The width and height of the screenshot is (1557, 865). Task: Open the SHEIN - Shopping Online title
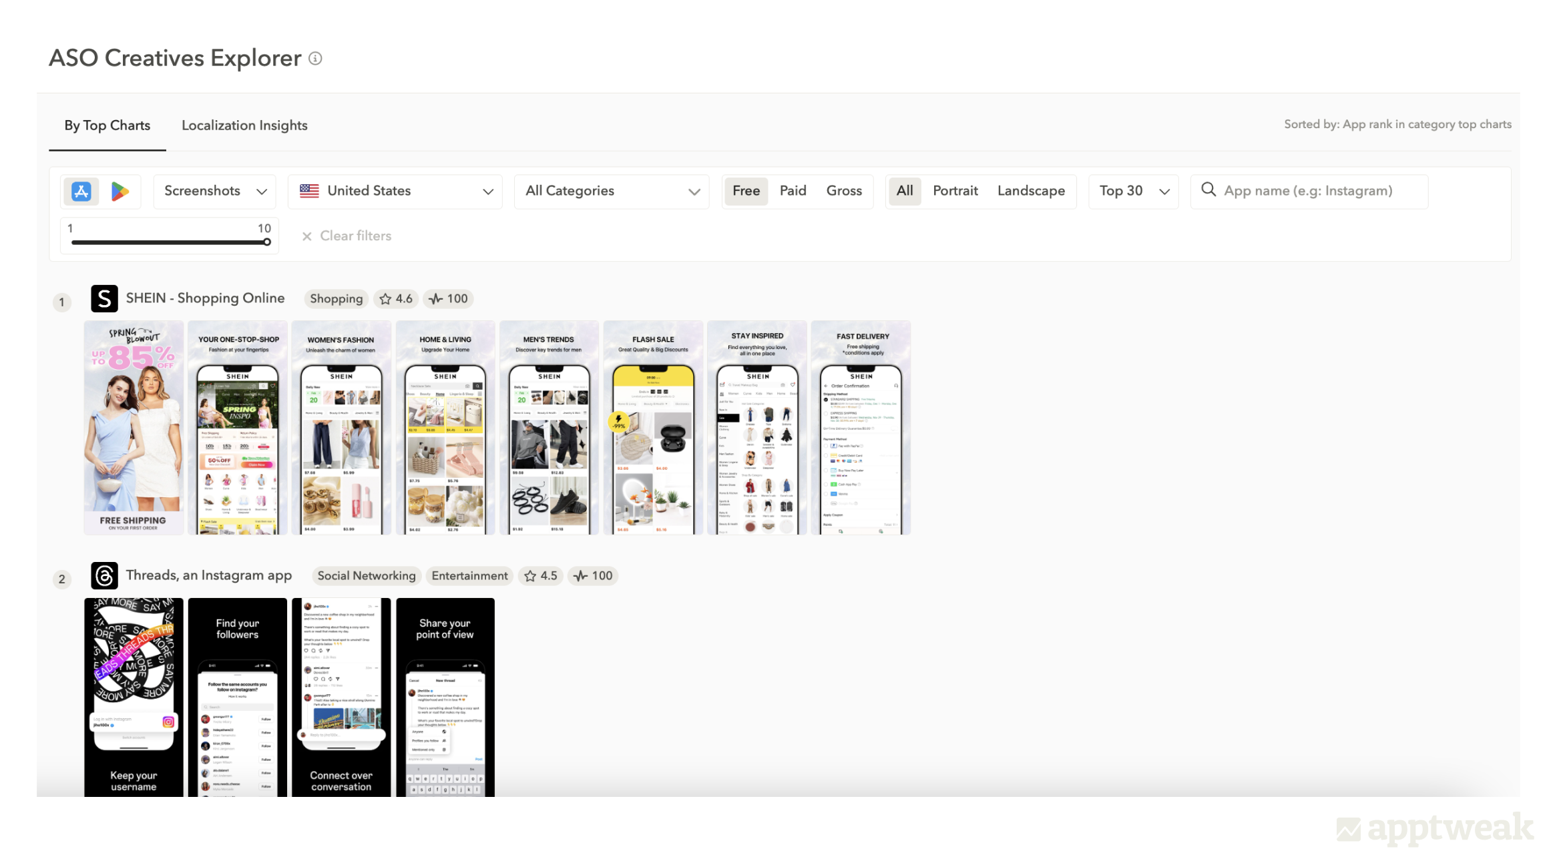coord(205,298)
